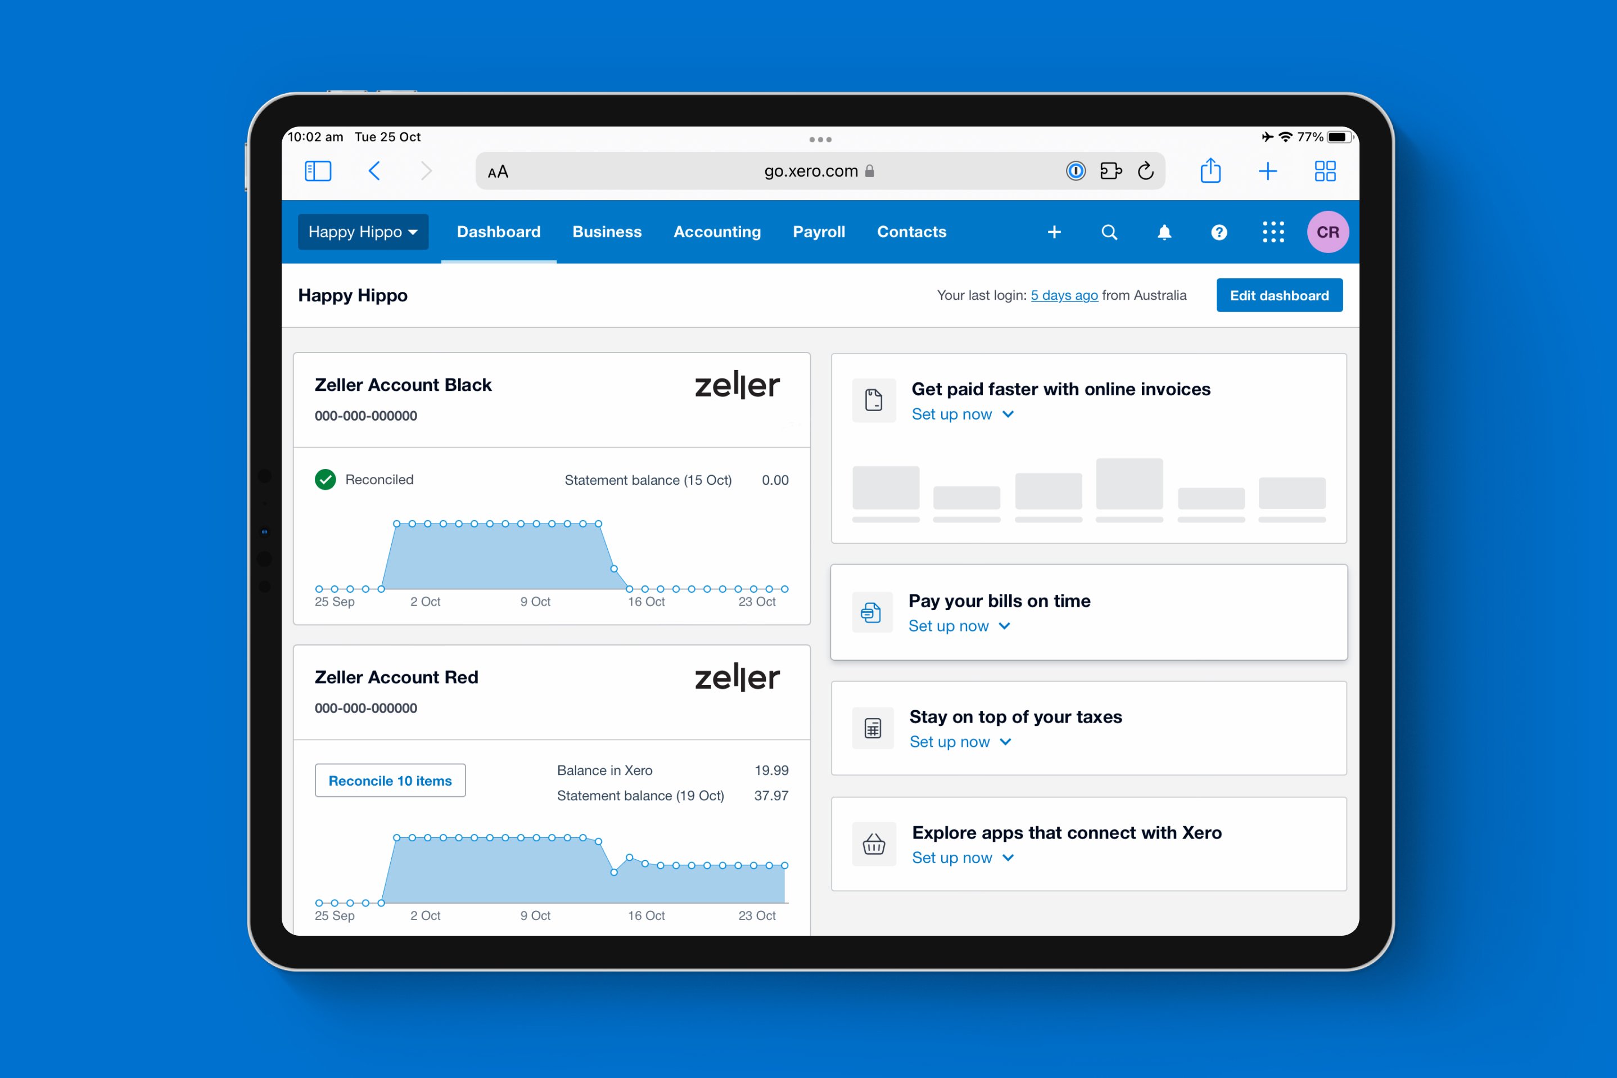The width and height of the screenshot is (1617, 1078).
Task: Expand the Happy Hippo organization dropdown
Action: [362, 232]
